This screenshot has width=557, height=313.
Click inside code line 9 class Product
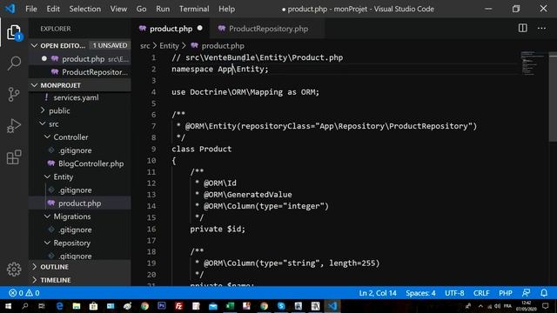201,149
